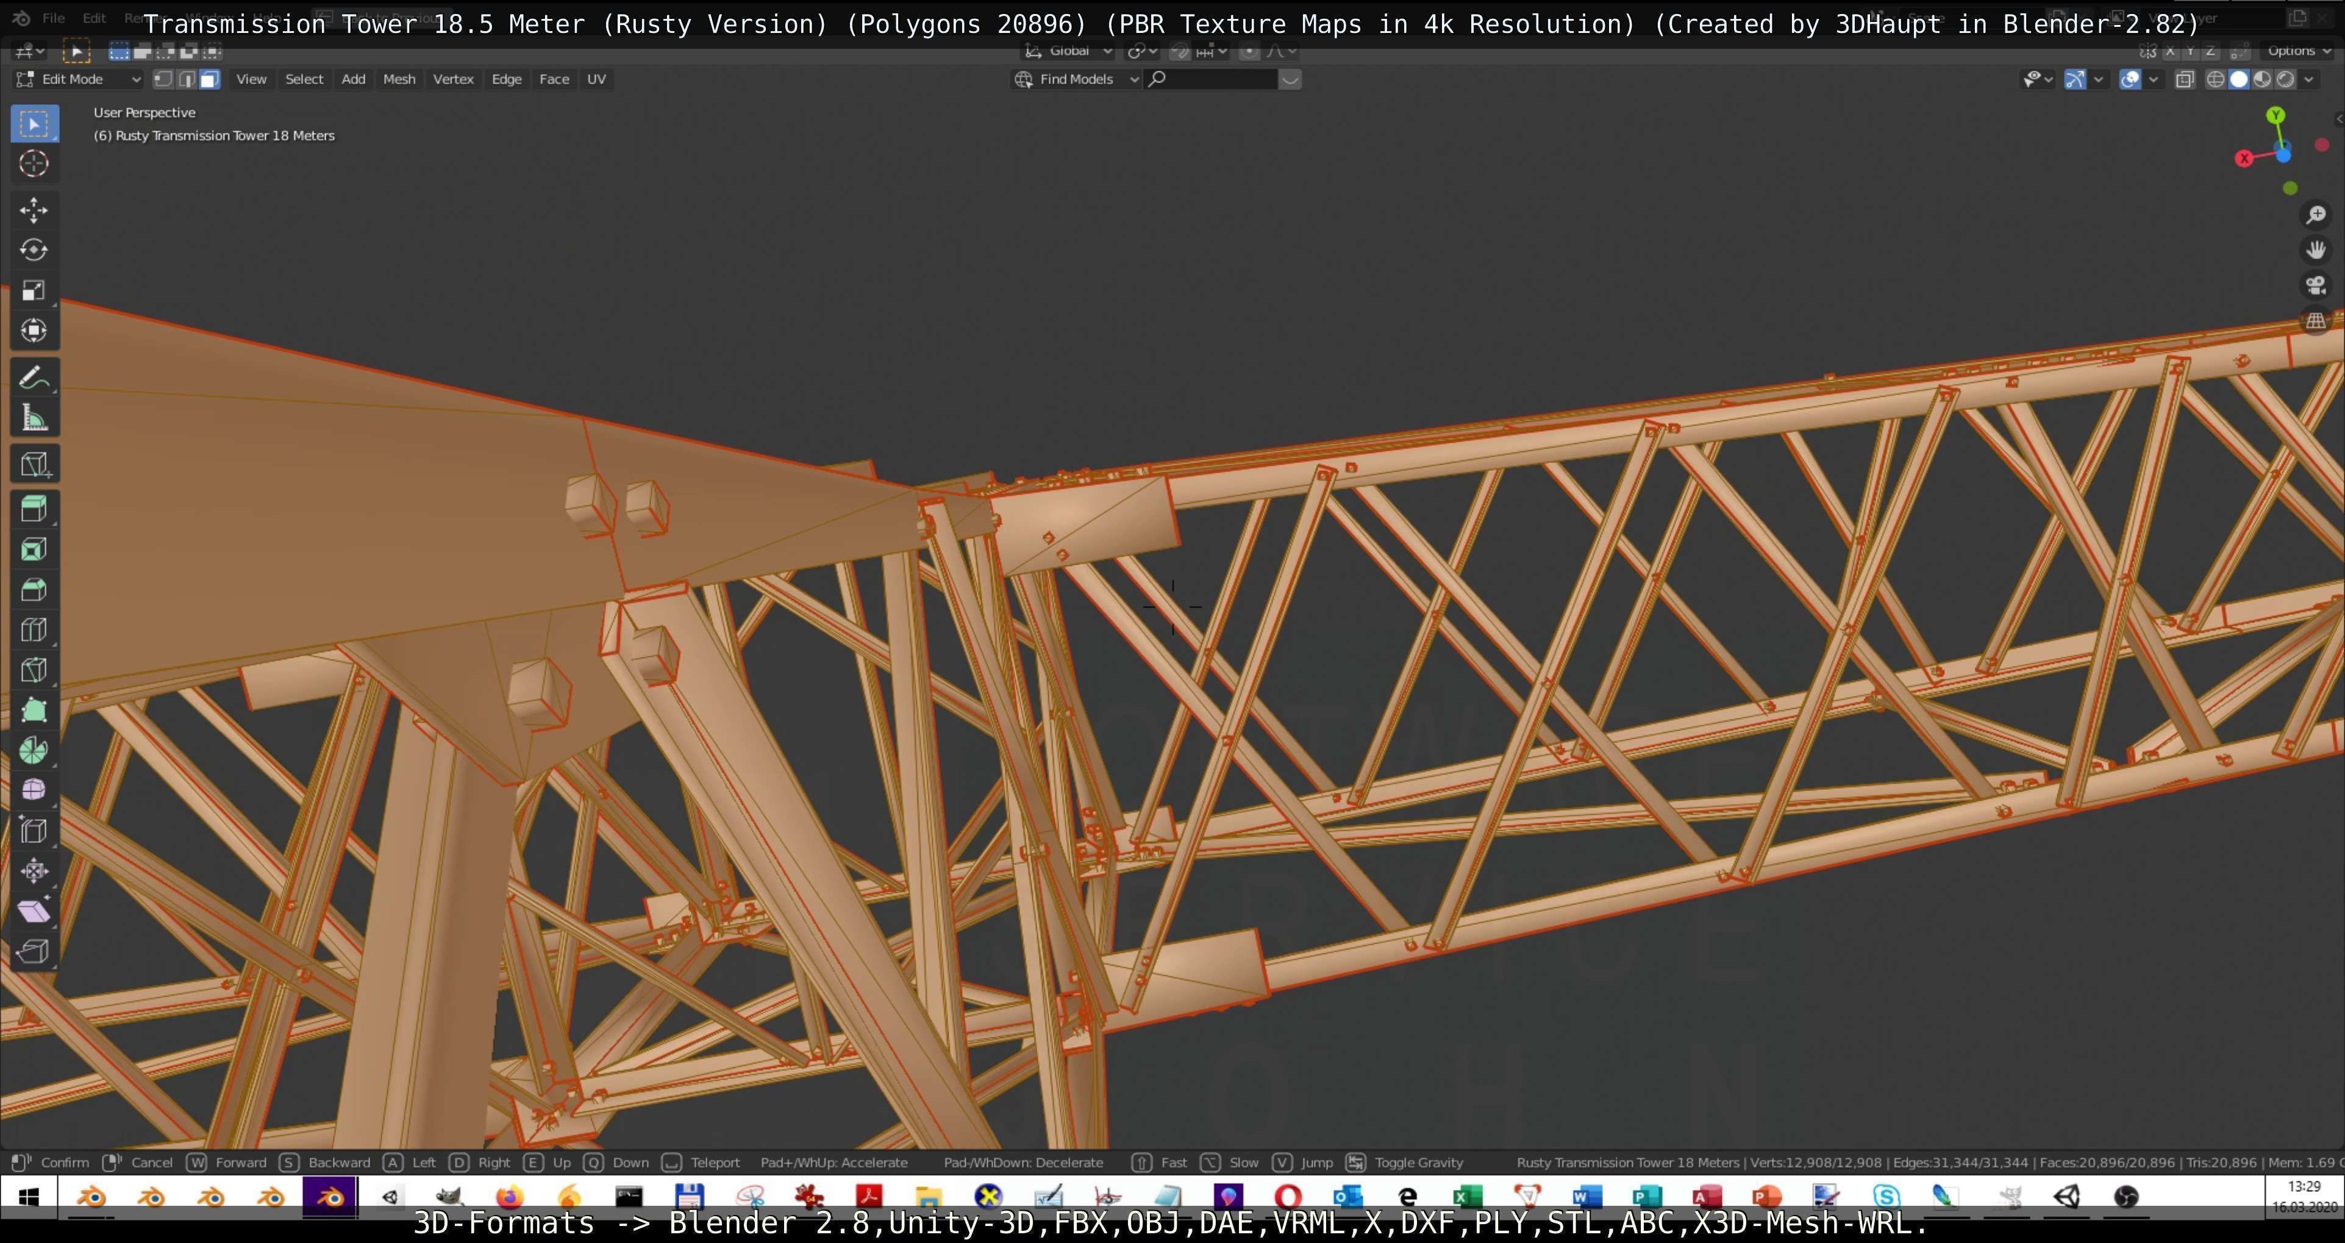Select the Poly Build tool
The image size is (2345, 1243).
(x=35, y=709)
